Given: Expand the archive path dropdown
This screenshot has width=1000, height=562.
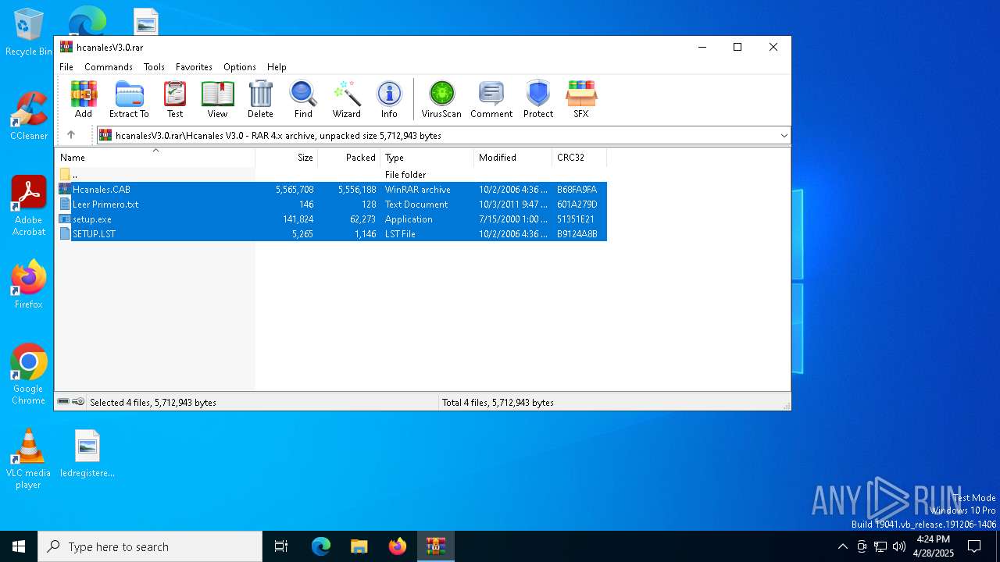Looking at the screenshot, I should point(784,136).
